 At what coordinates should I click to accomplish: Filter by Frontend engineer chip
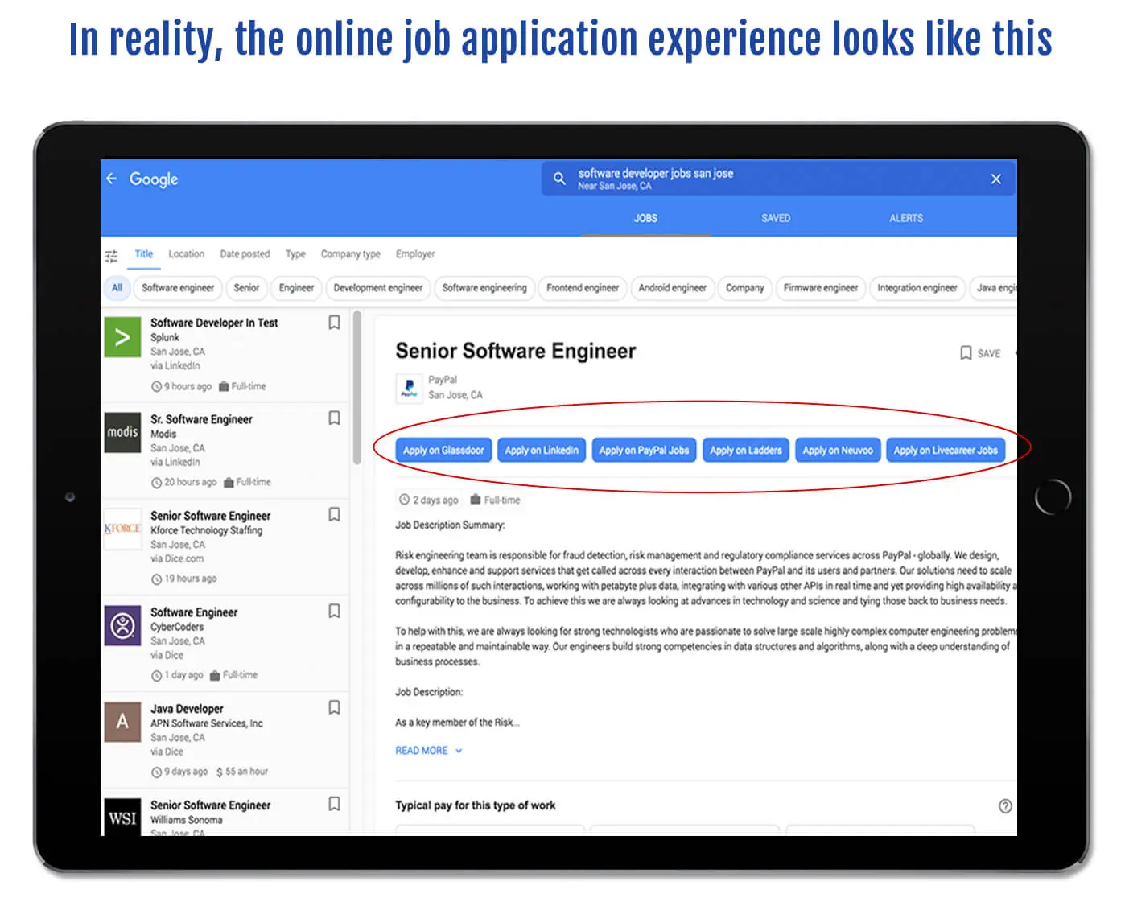(583, 288)
